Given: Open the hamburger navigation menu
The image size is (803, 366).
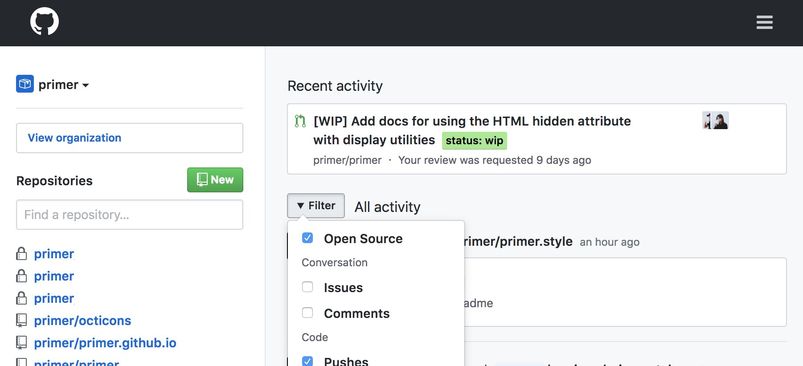Looking at the screenshot, I should [764, 22].
